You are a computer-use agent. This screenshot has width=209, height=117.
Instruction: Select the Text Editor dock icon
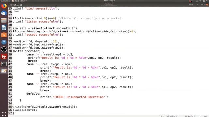pyautogui.click(x=4, y=71)
